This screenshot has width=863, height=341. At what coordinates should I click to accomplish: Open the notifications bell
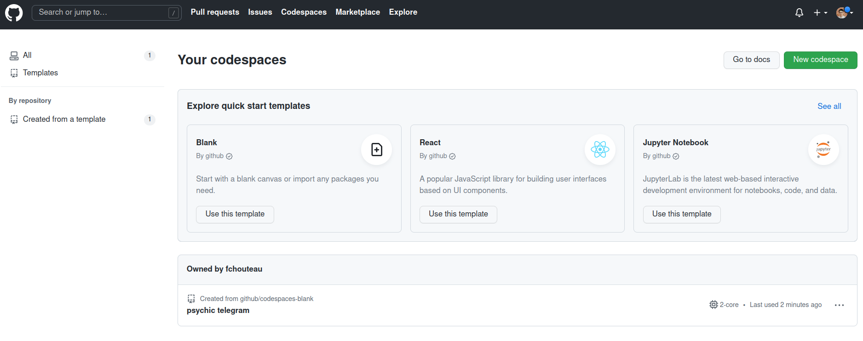[799, 13]
